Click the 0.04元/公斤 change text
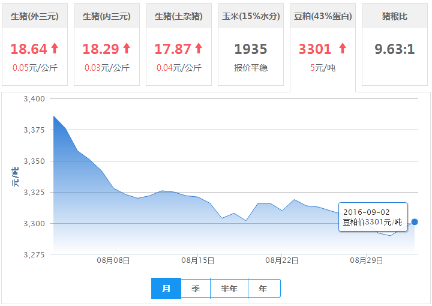The width and height of the screenshot is (432, 306). 179,68
